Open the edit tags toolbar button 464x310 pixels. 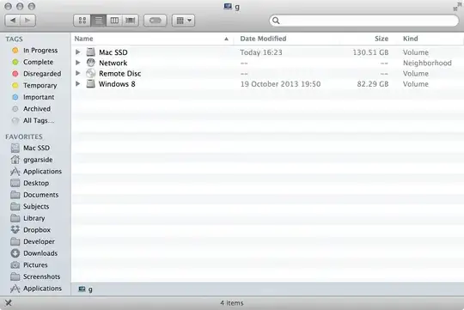tap(155, 21)
